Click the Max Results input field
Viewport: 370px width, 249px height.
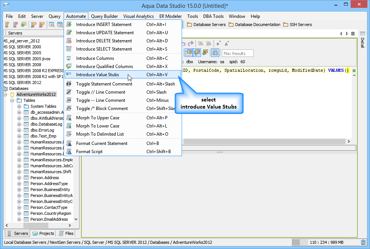point(238,54)
